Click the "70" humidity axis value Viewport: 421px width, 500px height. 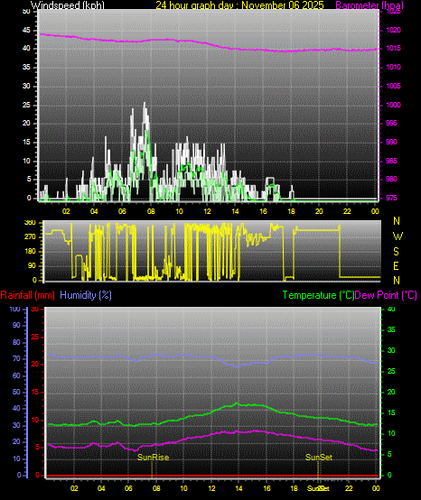tap(16, 358)
